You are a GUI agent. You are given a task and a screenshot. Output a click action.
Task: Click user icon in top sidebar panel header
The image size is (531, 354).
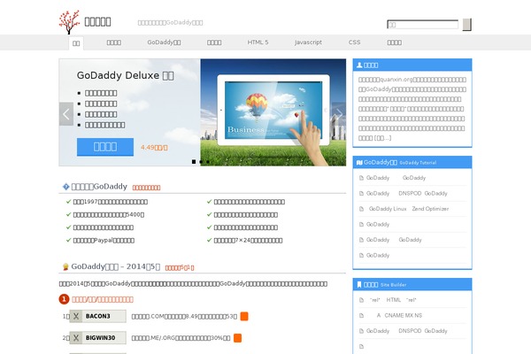(x=359, y=65)
